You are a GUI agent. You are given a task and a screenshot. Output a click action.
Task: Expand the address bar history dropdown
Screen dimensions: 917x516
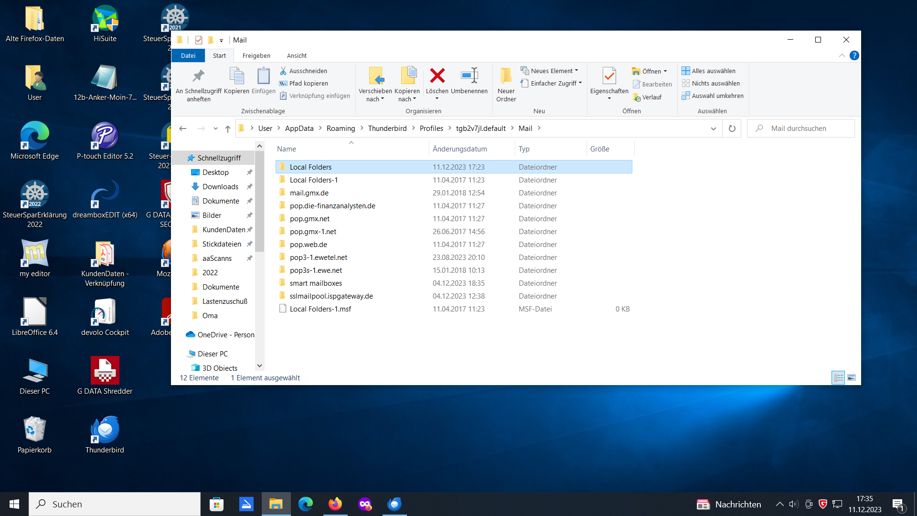(713, 129)
